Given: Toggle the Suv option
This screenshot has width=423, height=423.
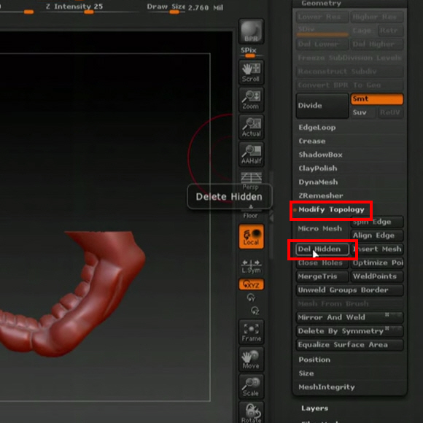Looking at the screenshot, I should coord(363,112).
